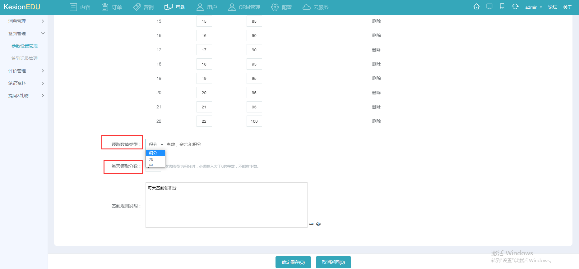Open the 互动 top menu
Screen dimensions: 579x269
(175, 7)
